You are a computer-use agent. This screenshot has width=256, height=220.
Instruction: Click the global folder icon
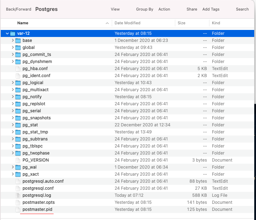(18, 48)
